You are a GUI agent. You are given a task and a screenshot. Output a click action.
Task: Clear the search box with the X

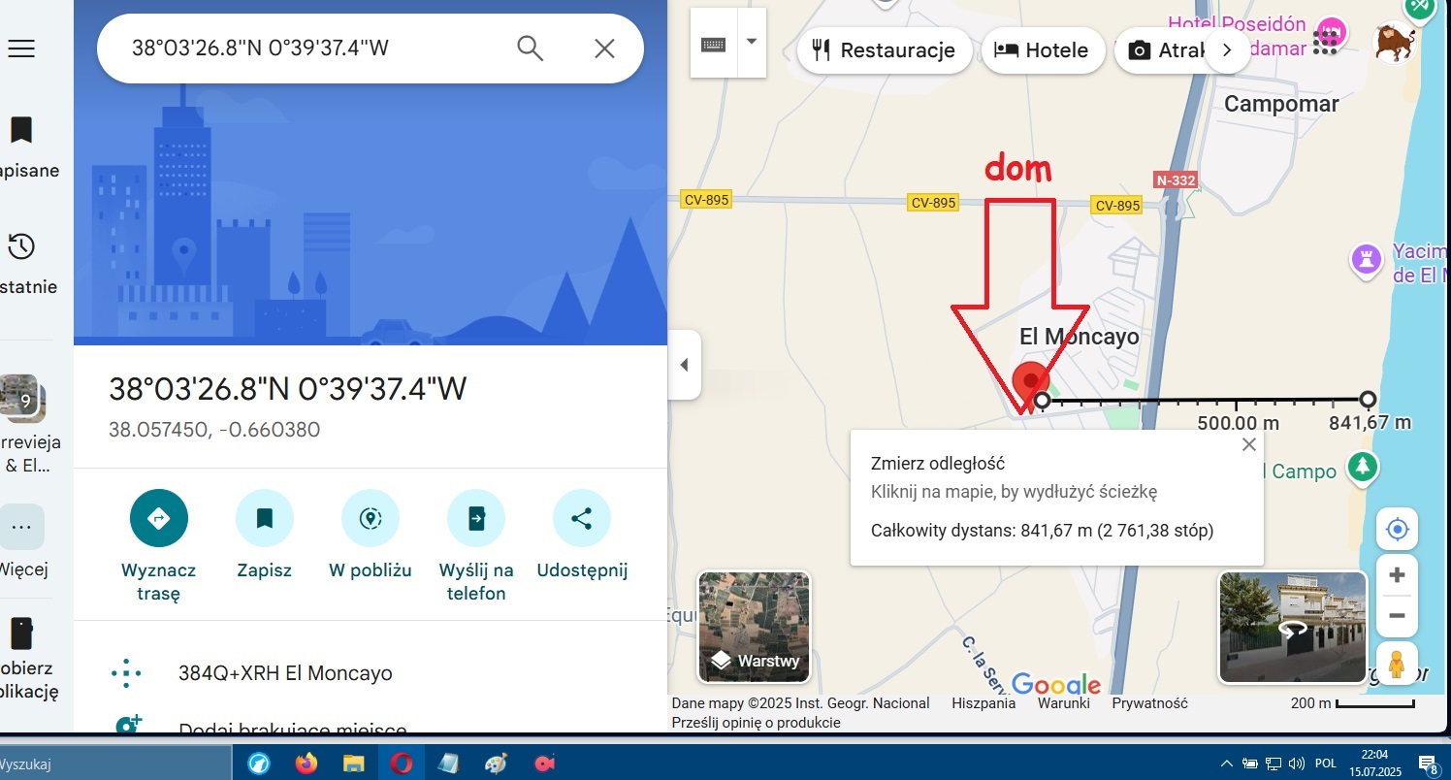pos(604,48)
